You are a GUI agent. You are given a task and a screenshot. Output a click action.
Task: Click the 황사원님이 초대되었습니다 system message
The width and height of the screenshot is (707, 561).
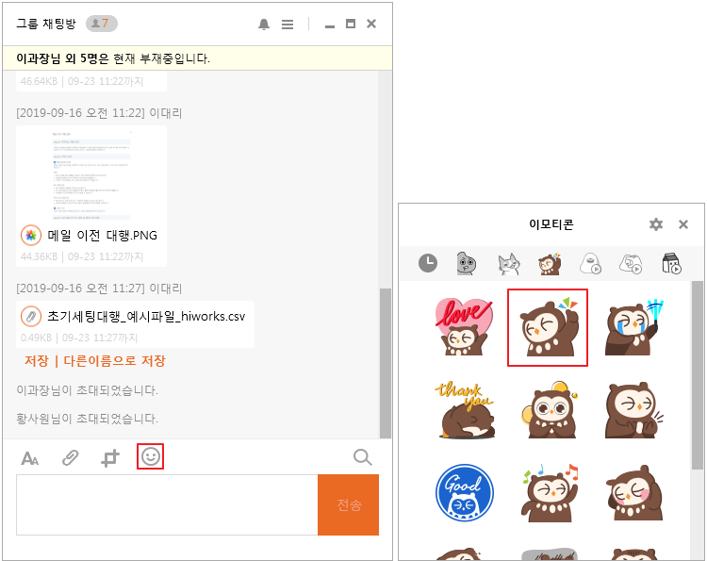[87, 419]
